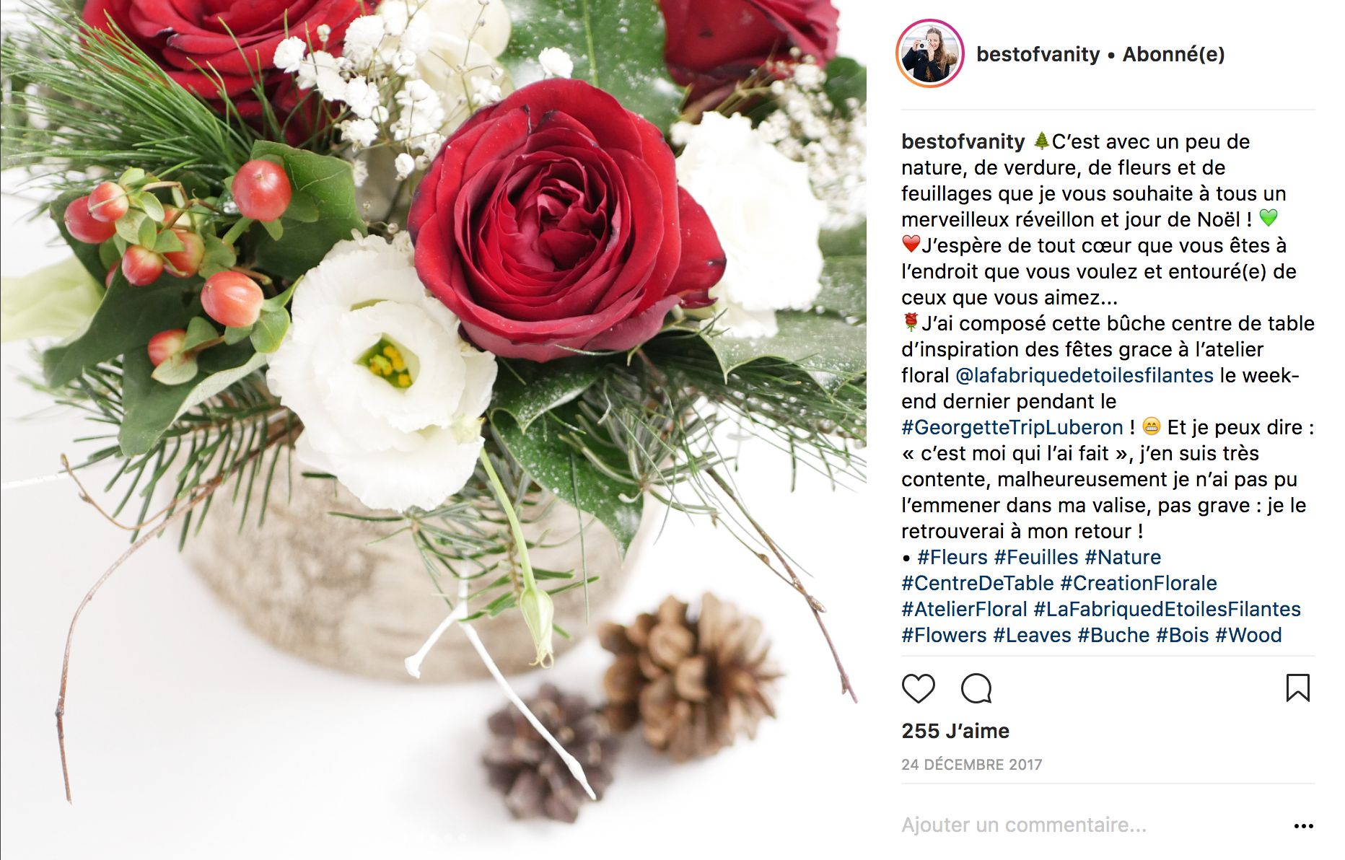The height and width of the screenshot is (860, 1345).
Task: Open the #CreationFlorale hashtag
Action: [1139, 583]
